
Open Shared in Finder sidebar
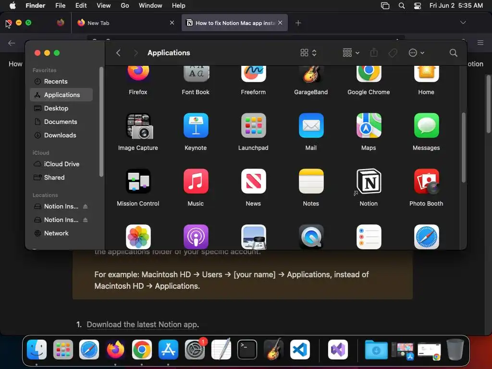(61, 178)
